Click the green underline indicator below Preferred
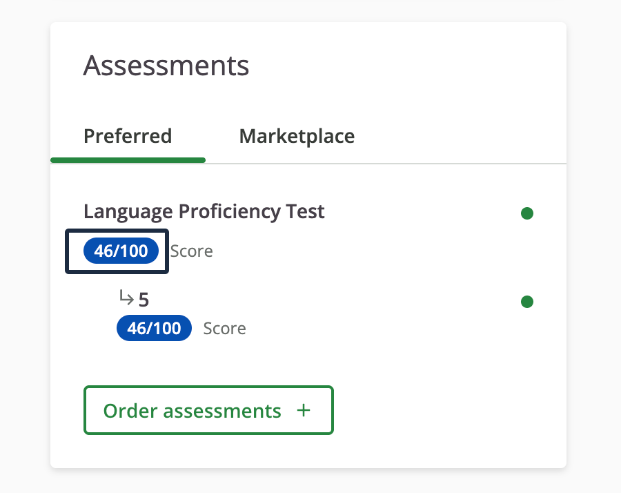621x493 pixels. [x=128, y=159]
